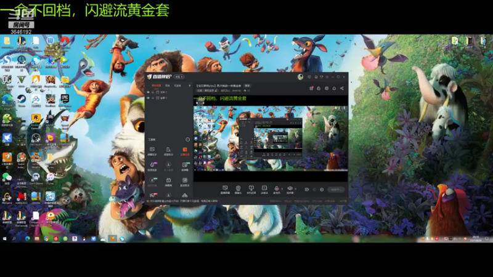The width and height of the screenshot is (493, 277).
Task: Toggle the lock on the second source row
Action: (153, 98)
